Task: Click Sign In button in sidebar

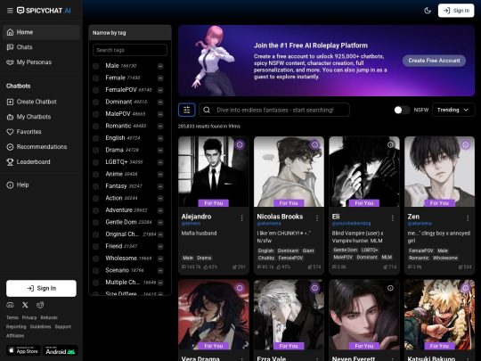Action: pos(41,288)
